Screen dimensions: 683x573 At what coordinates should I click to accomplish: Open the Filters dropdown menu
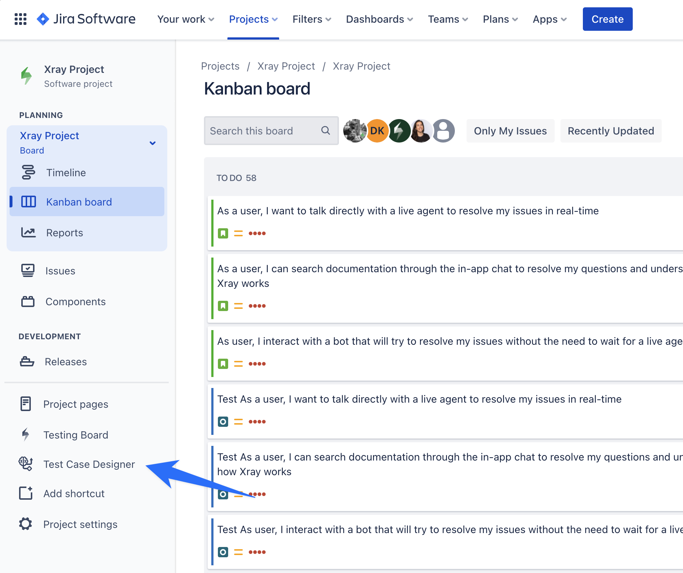[x=312, y=19]
